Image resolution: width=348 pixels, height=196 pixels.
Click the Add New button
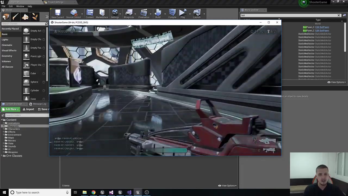tap(10, 109)
